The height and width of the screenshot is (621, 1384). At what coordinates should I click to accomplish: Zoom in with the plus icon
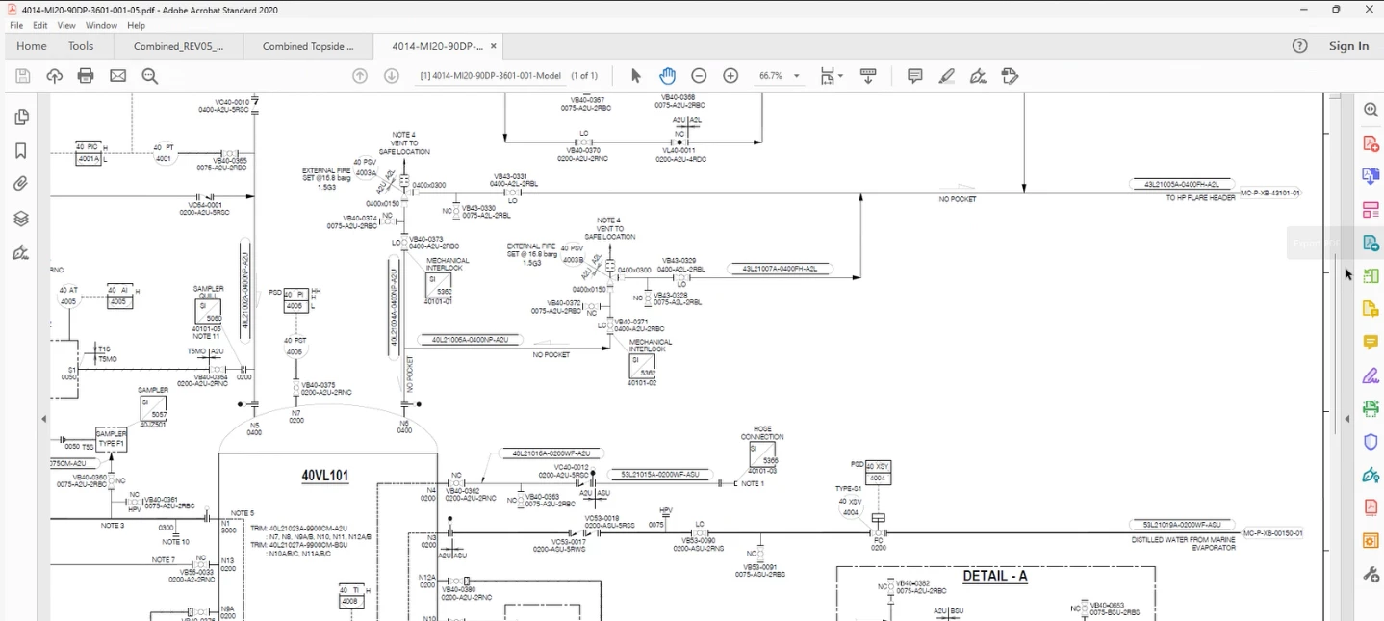point(730,76)
